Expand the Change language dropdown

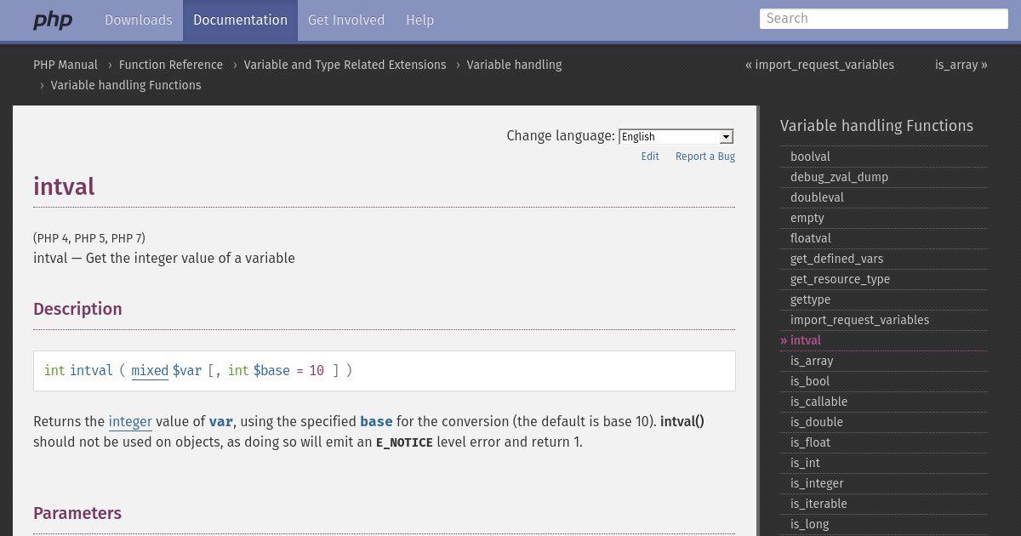676,136
